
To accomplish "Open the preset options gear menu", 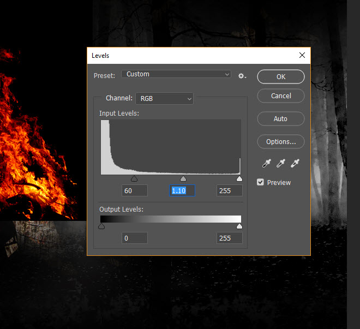I will point(242,76).
